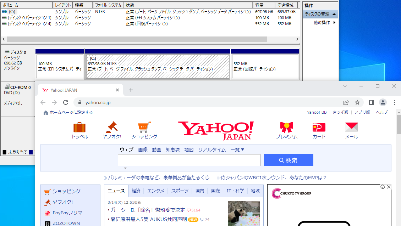
Task: Go back in the browser
Action: [43, 102]
